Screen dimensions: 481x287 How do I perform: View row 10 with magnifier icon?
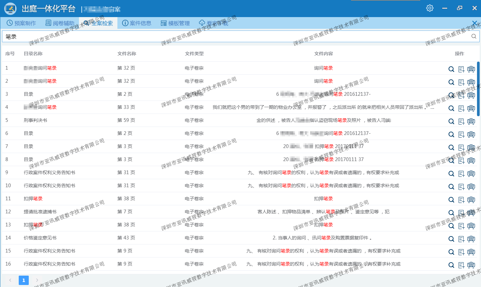pyautogui.click(x=451, y=187)
